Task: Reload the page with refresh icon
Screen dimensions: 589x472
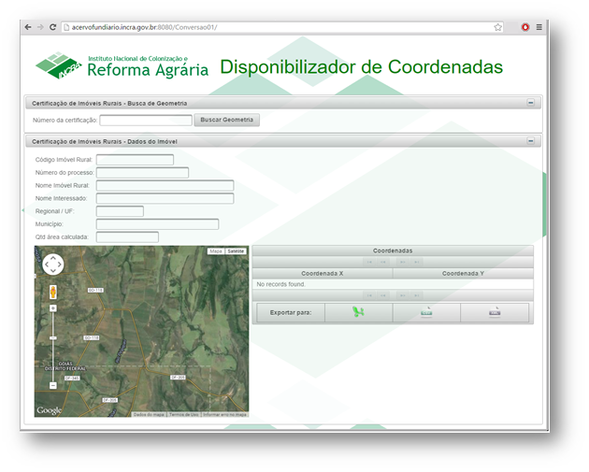Action: click(52, 27)
